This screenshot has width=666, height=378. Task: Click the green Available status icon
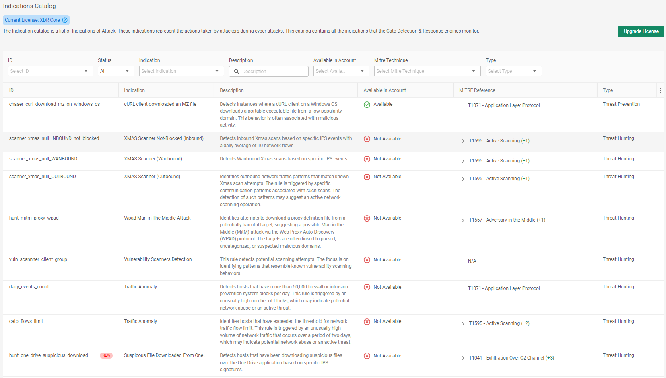(367, 105)
